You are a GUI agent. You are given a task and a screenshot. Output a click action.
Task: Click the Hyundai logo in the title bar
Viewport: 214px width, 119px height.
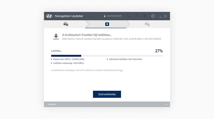click(49, 16)
